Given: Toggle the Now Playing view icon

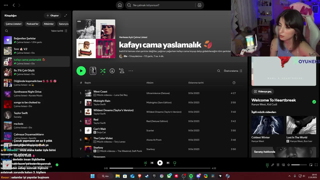Looking at the screenshot, I should (x=267, y=165).
